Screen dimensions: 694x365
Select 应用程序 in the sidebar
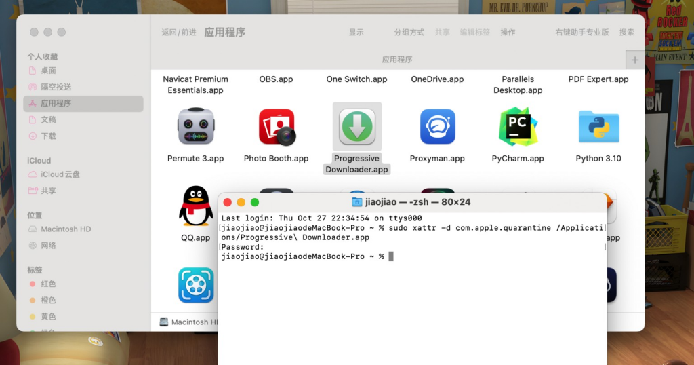(x=56, y=104)
